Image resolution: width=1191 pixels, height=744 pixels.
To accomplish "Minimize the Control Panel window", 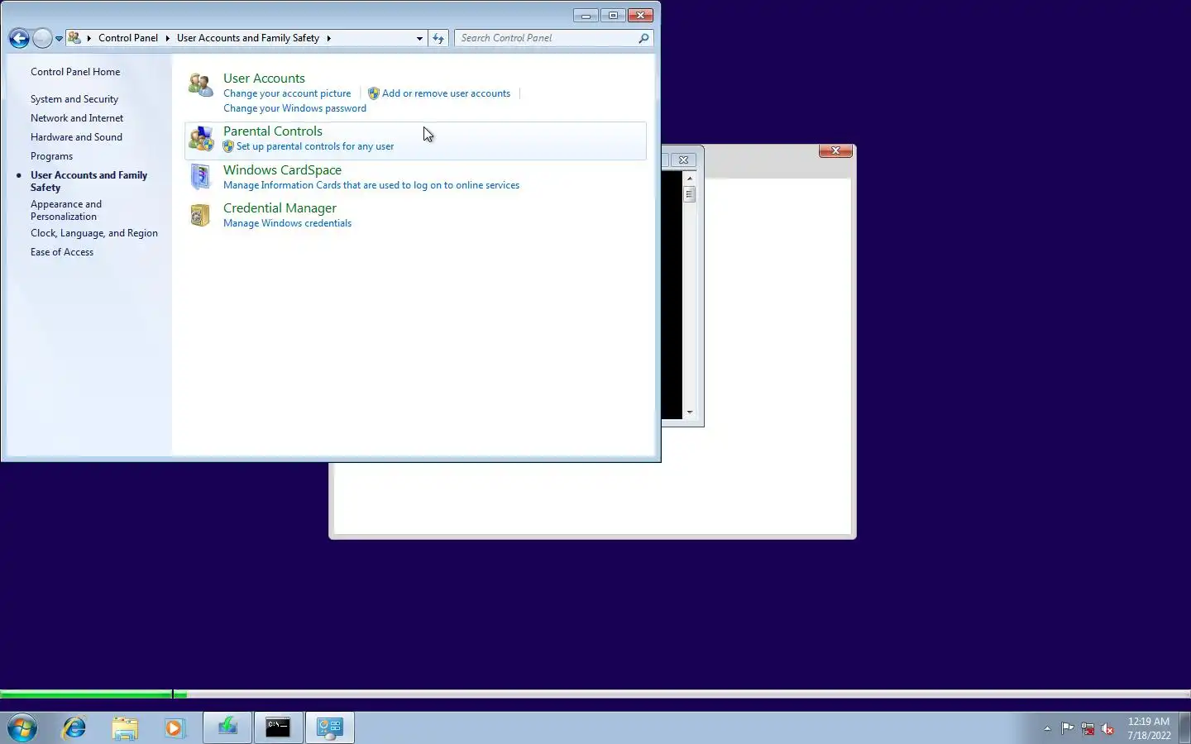I will pos(586,16).
